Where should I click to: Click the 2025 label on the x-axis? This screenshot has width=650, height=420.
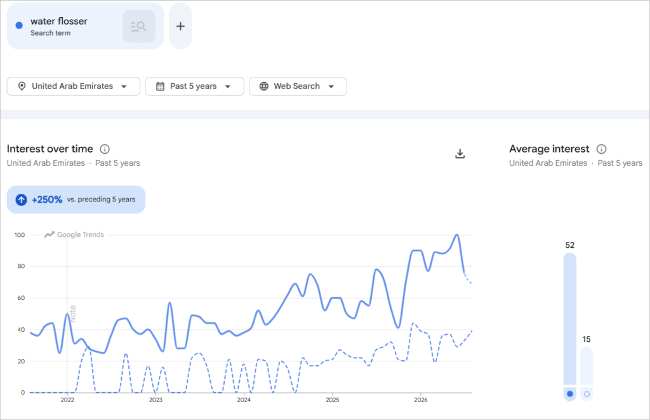(333, 400)
